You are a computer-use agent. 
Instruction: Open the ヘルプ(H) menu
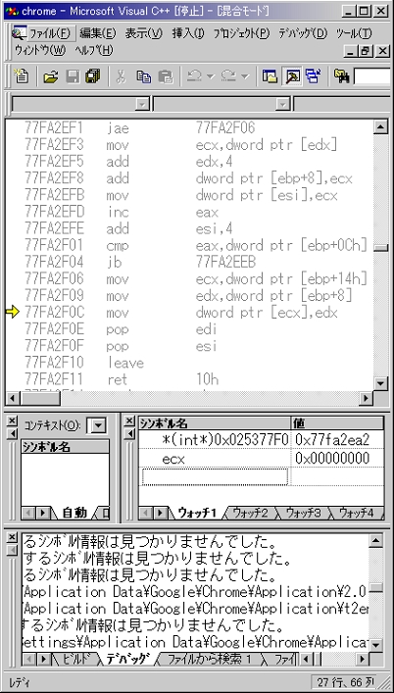[94, 50]
